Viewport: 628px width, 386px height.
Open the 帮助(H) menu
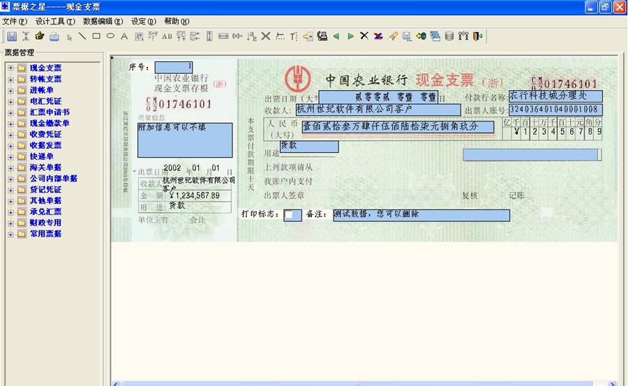click(x=177, y=21)
